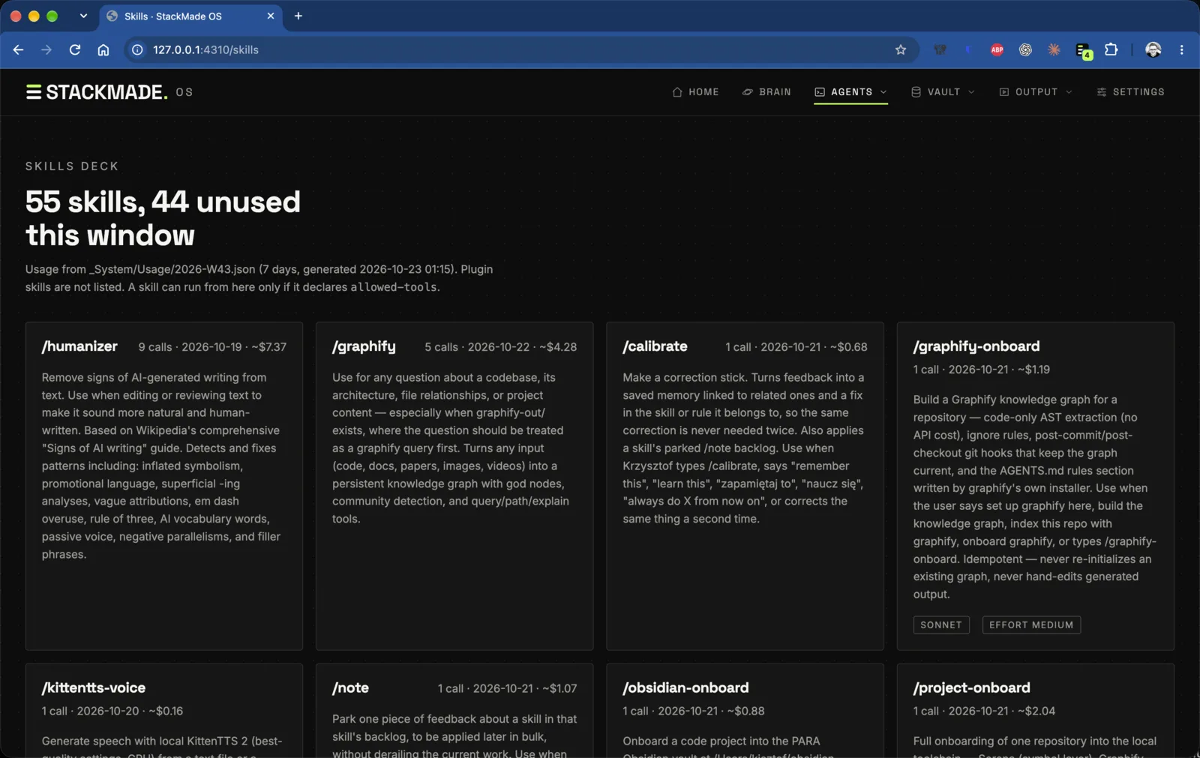Click the EFFORT MEDIUM tag
1200x758 pixels.
[x=1031, y=625]
